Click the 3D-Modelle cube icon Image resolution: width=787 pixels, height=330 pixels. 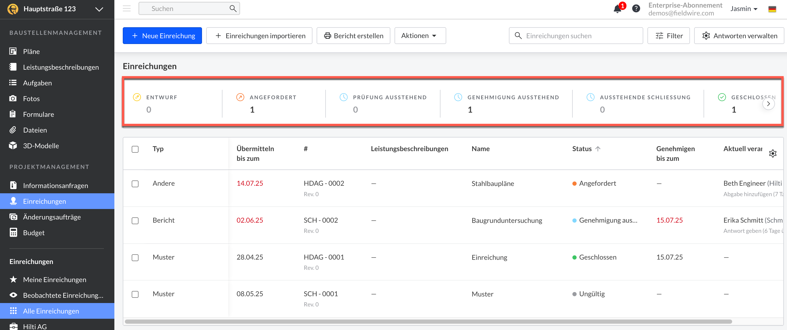click(x=13, y=145)
